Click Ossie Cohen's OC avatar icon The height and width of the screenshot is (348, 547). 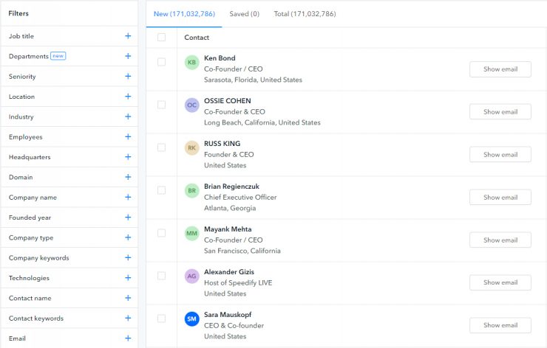(192, 105)
